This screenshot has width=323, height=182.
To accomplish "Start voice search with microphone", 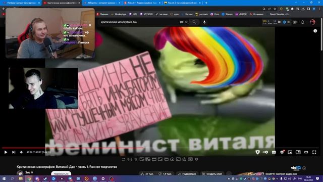I will 204,22.
